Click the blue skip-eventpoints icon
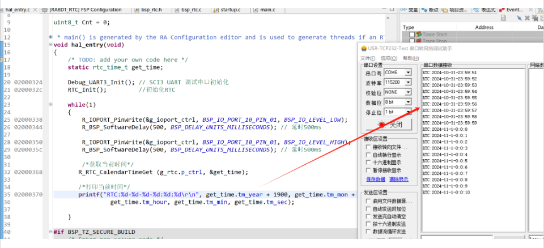544x248 pixels. tap(520, 18)
